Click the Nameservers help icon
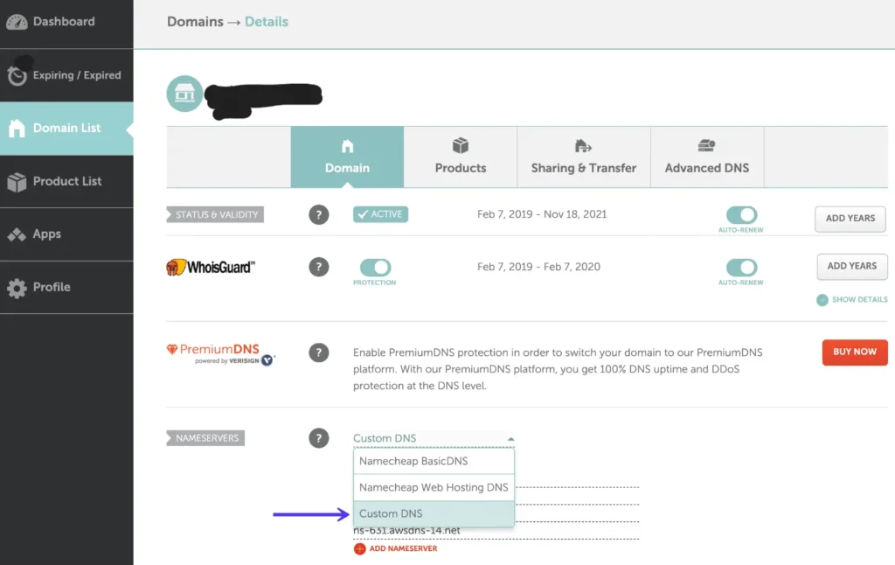 (x=319, y=438)
